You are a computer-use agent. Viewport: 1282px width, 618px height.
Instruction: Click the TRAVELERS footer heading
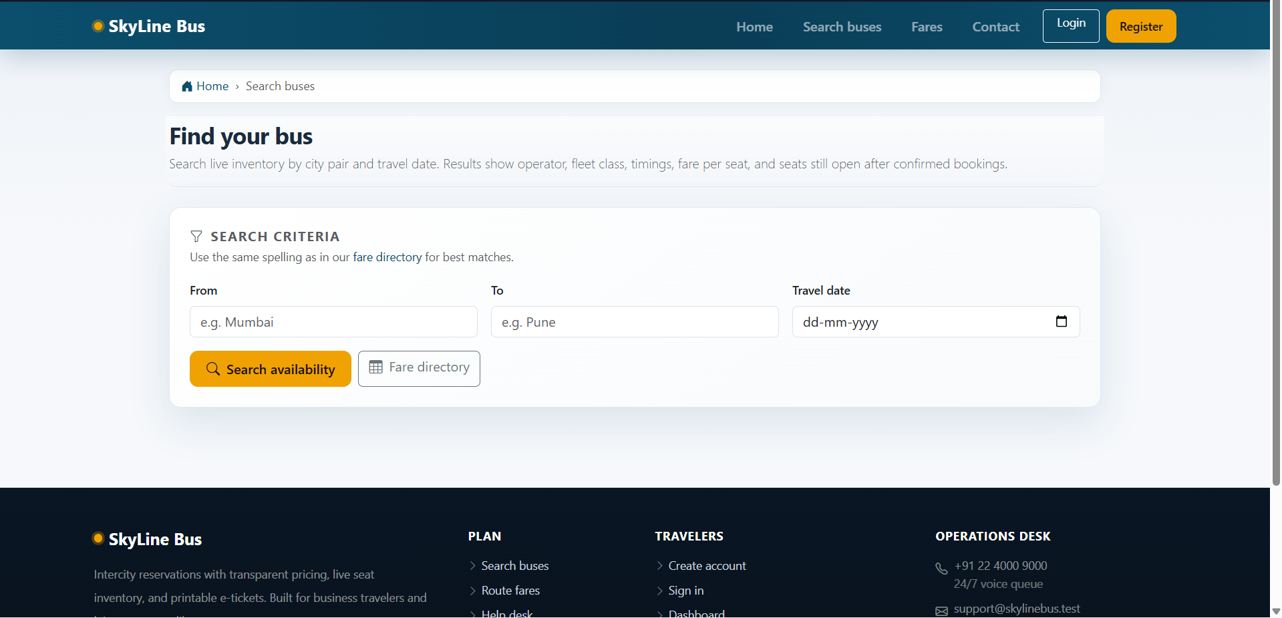point(689,536)
